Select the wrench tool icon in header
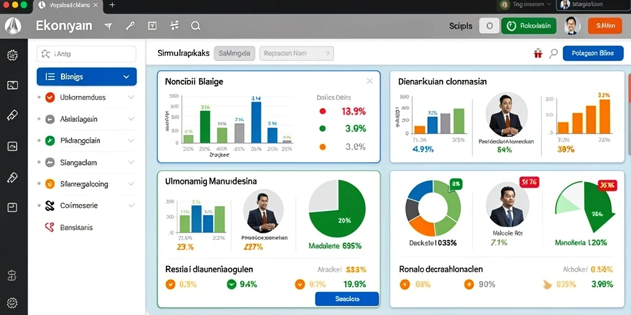This screenshot has height=315, width=631. [x=130, y=26]
